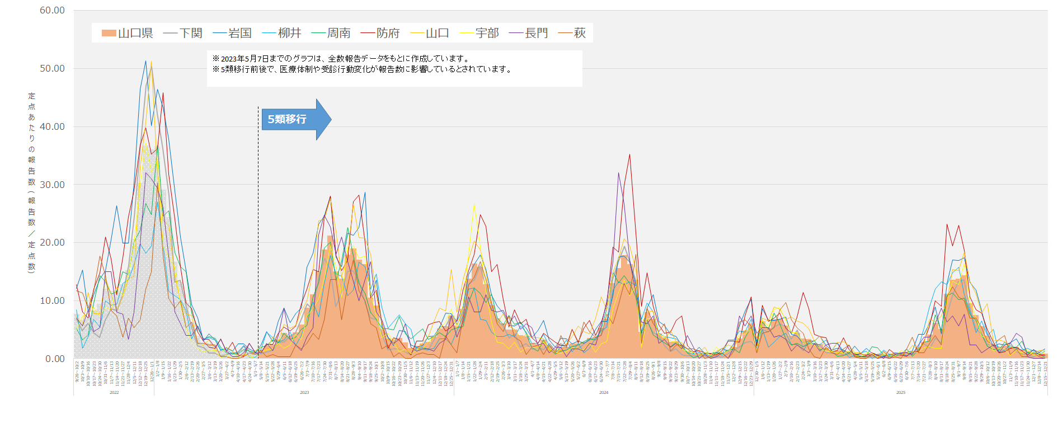Click the 萩 legend entry

tap(572, 34)
